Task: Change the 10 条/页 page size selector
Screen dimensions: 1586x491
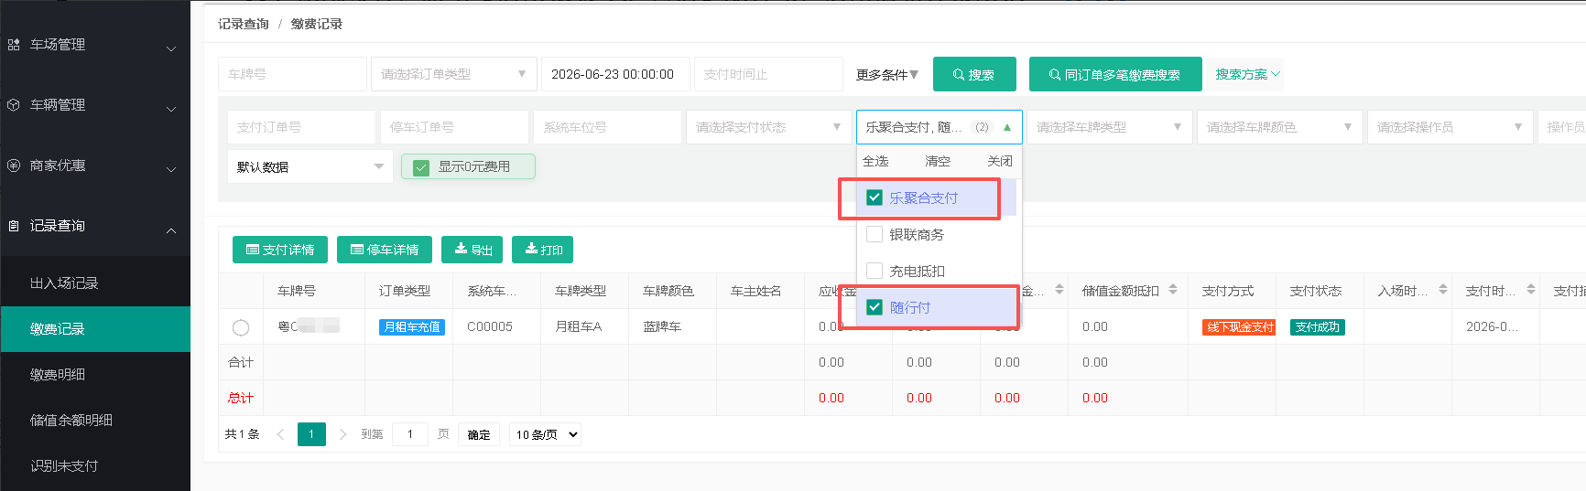Action: [x=547, y=434]
